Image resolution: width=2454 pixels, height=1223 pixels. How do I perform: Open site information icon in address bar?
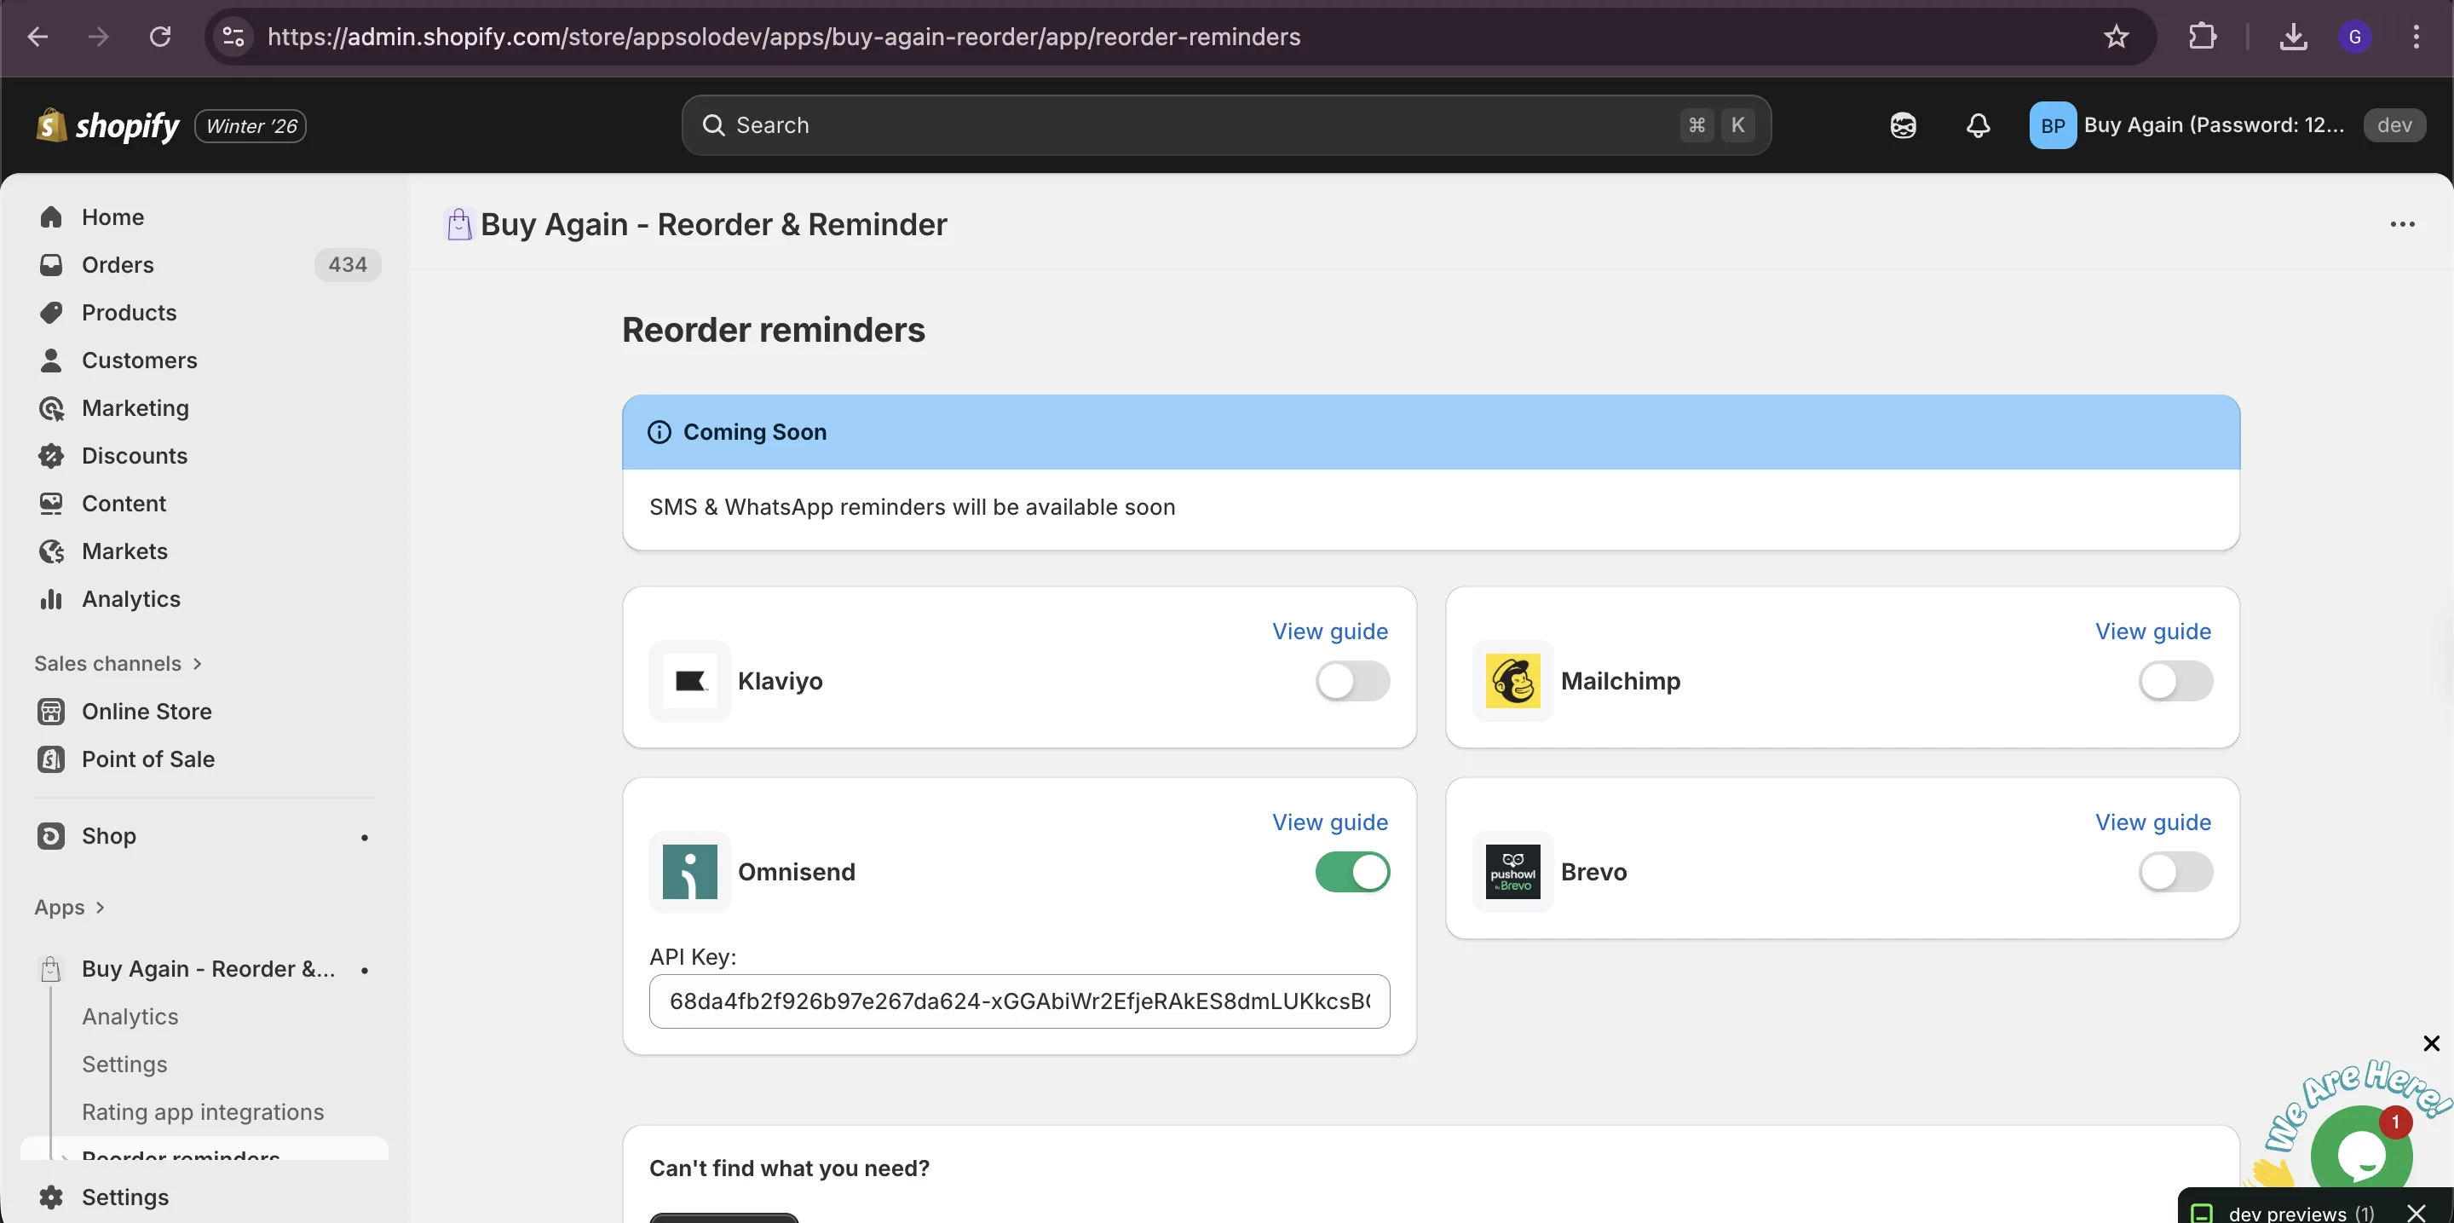pos(233,37)
